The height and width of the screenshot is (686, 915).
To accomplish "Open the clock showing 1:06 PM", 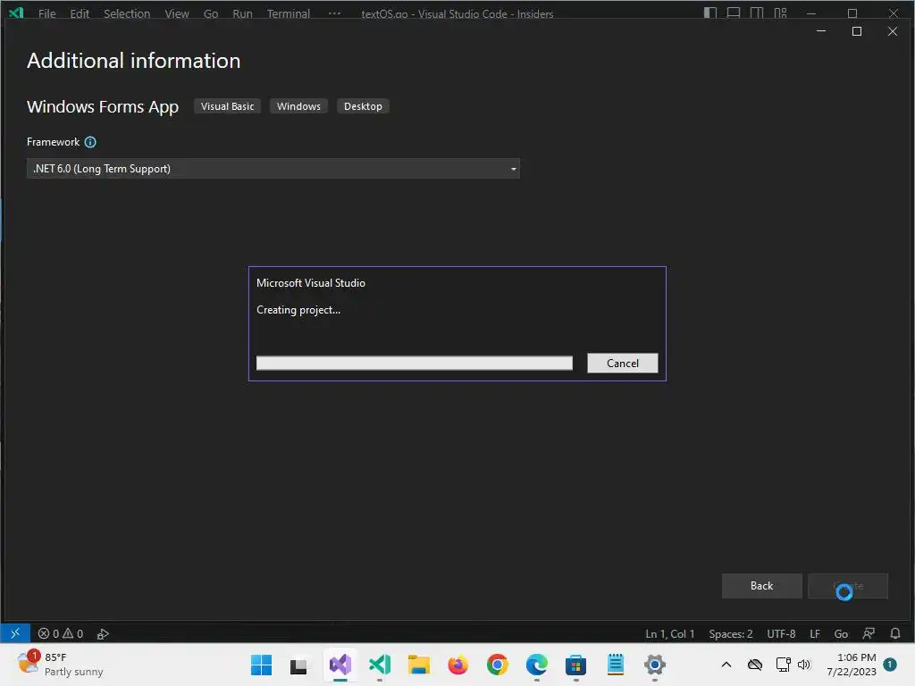I will [x=852, y=665].
